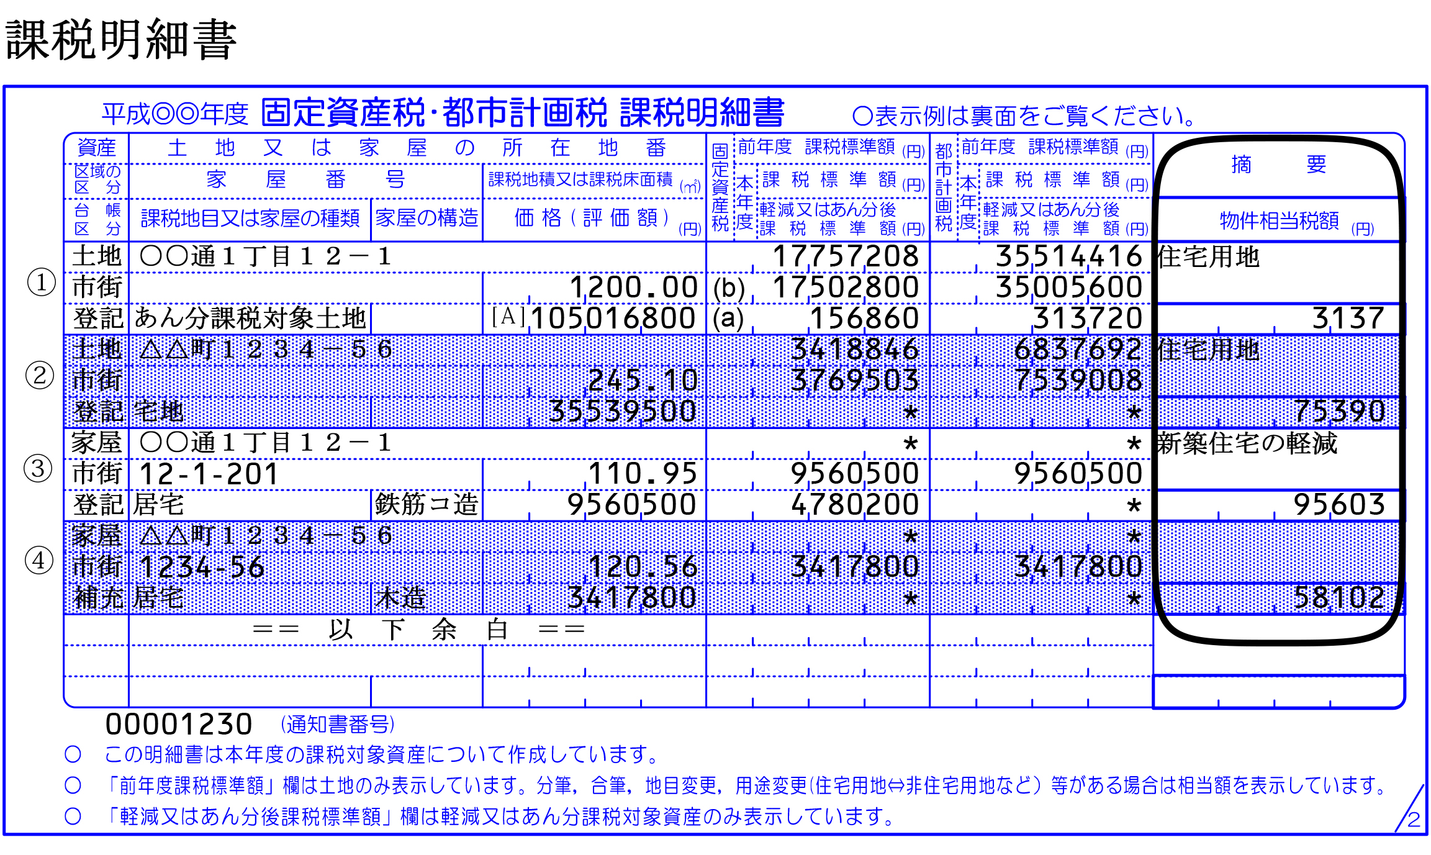Screen dimensions: 1431x855
Task: Click the house number 12-1-201
Action: click(209, 474)
